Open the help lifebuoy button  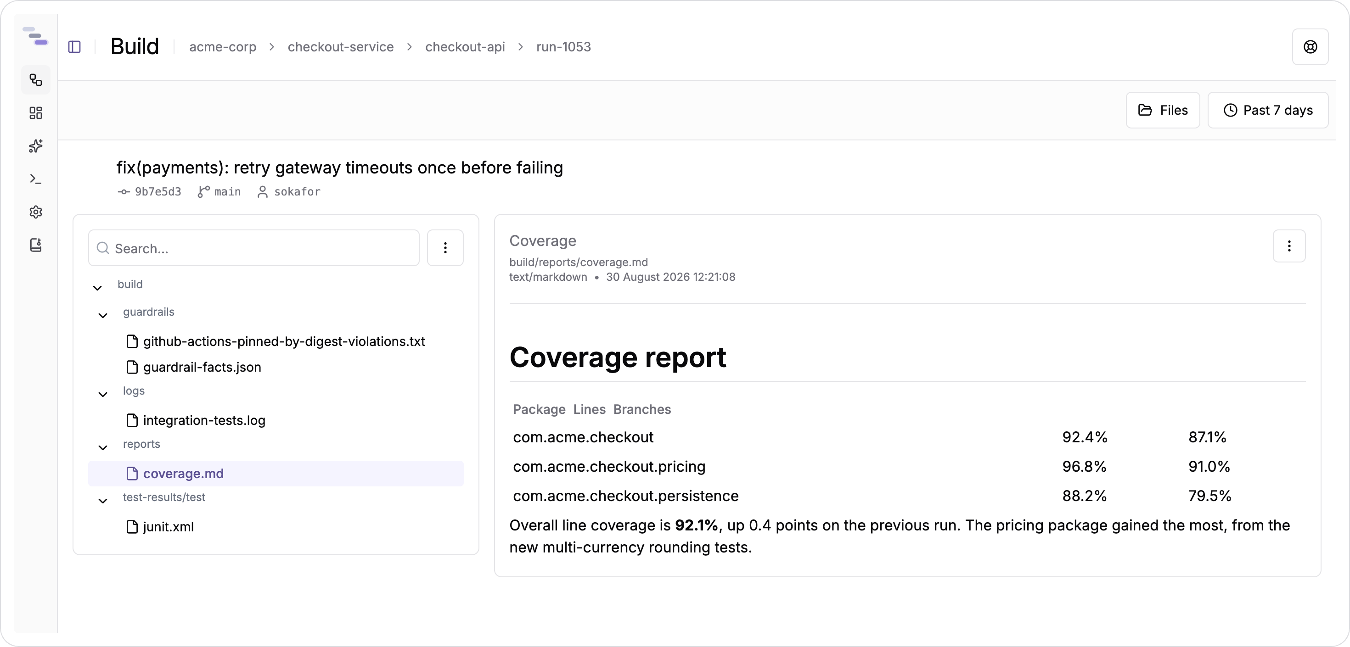[1310, 47]
